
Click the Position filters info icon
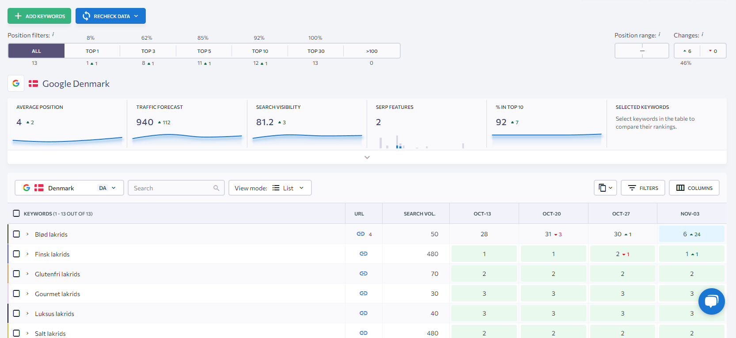click(53, 34)
